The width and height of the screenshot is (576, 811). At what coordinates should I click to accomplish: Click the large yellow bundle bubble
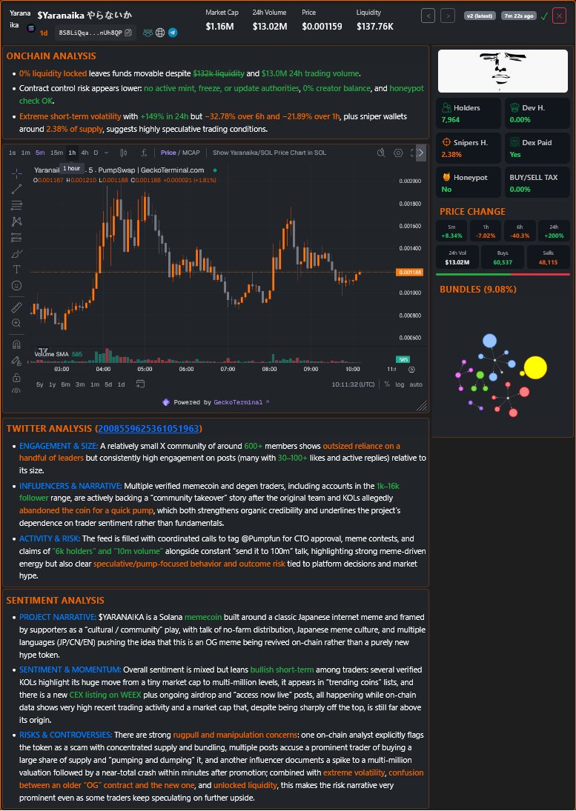tap(535, 368)
